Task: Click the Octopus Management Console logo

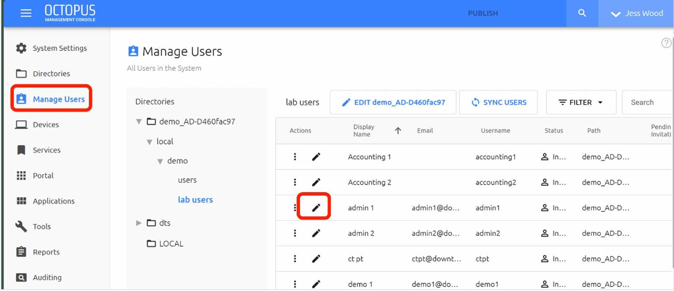Action: (x=70, y=13)
